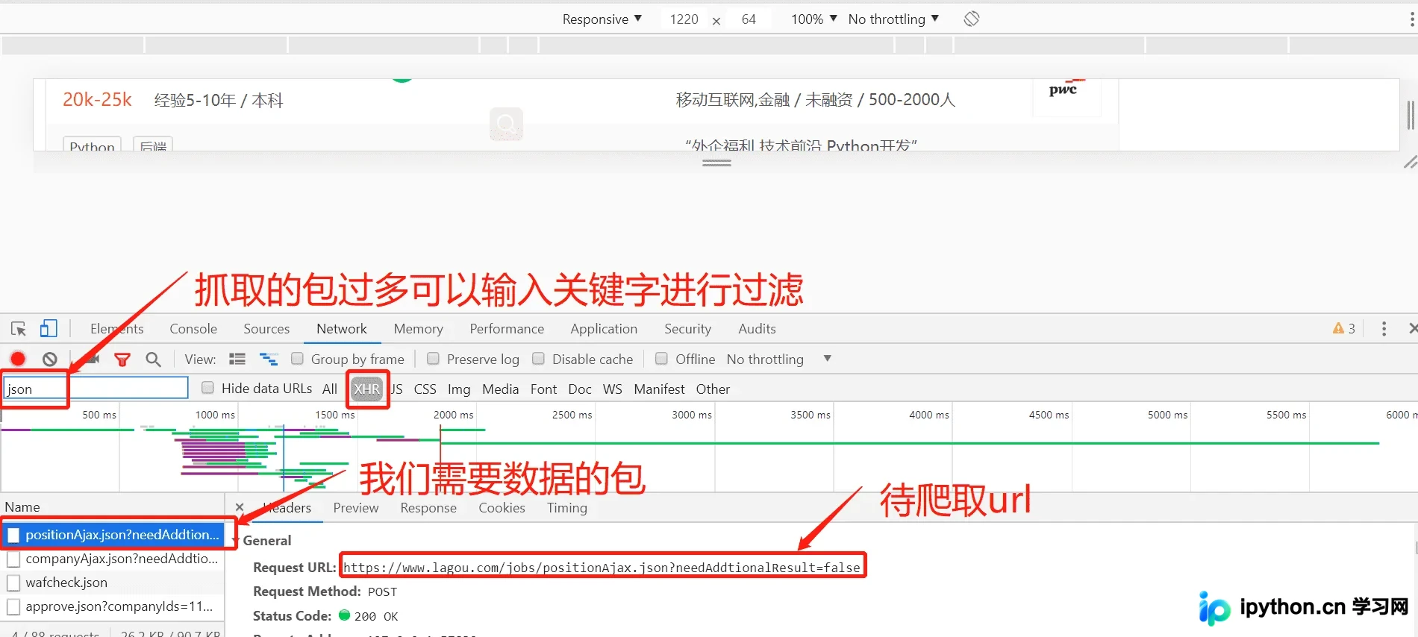Switch to large request rows view

click(237, 359)
